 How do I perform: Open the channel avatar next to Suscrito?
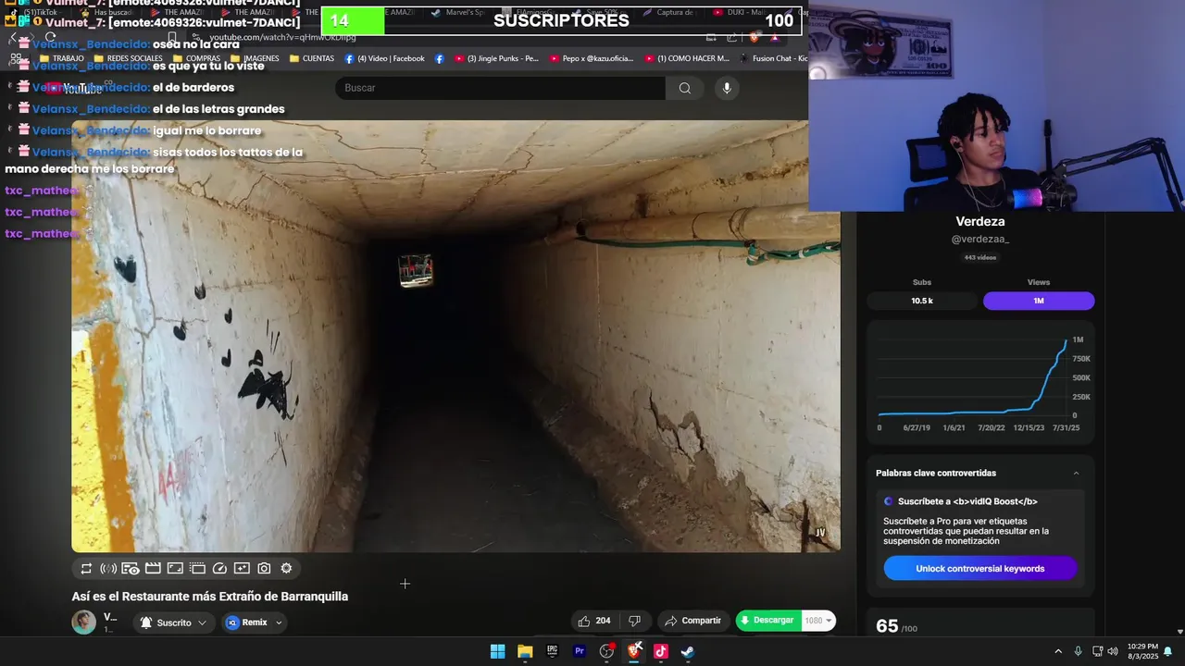tap(84, 623)
